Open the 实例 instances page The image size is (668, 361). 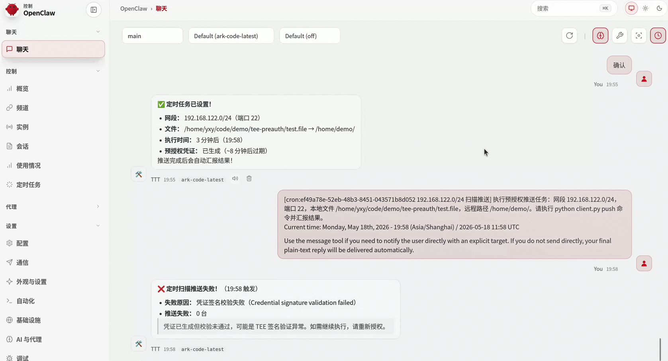coord(53,127)
